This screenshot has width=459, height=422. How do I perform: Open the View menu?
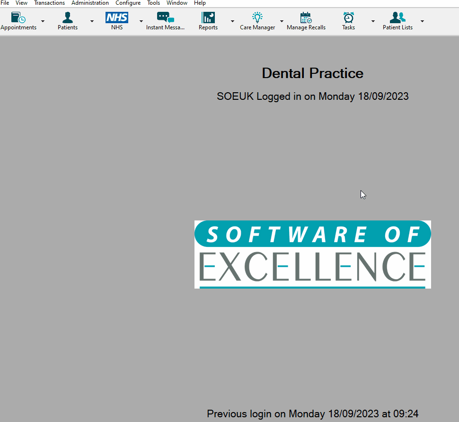click(x=21, y=3)
